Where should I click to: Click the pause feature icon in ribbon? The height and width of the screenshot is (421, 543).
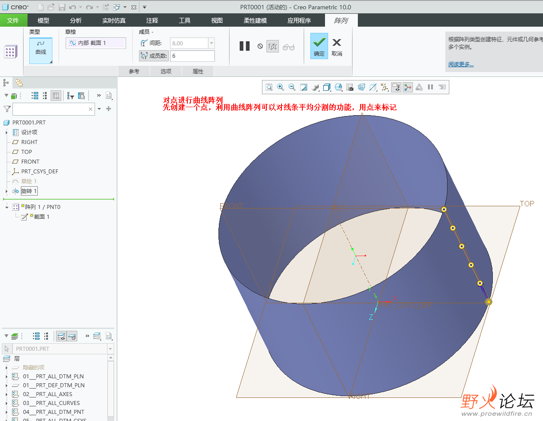point(245,46)
